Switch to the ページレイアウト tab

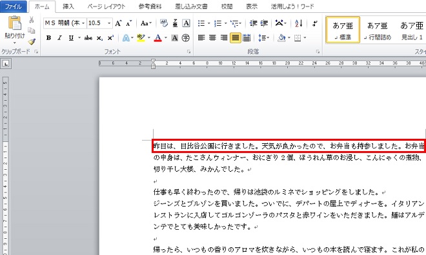coord(107,6)
